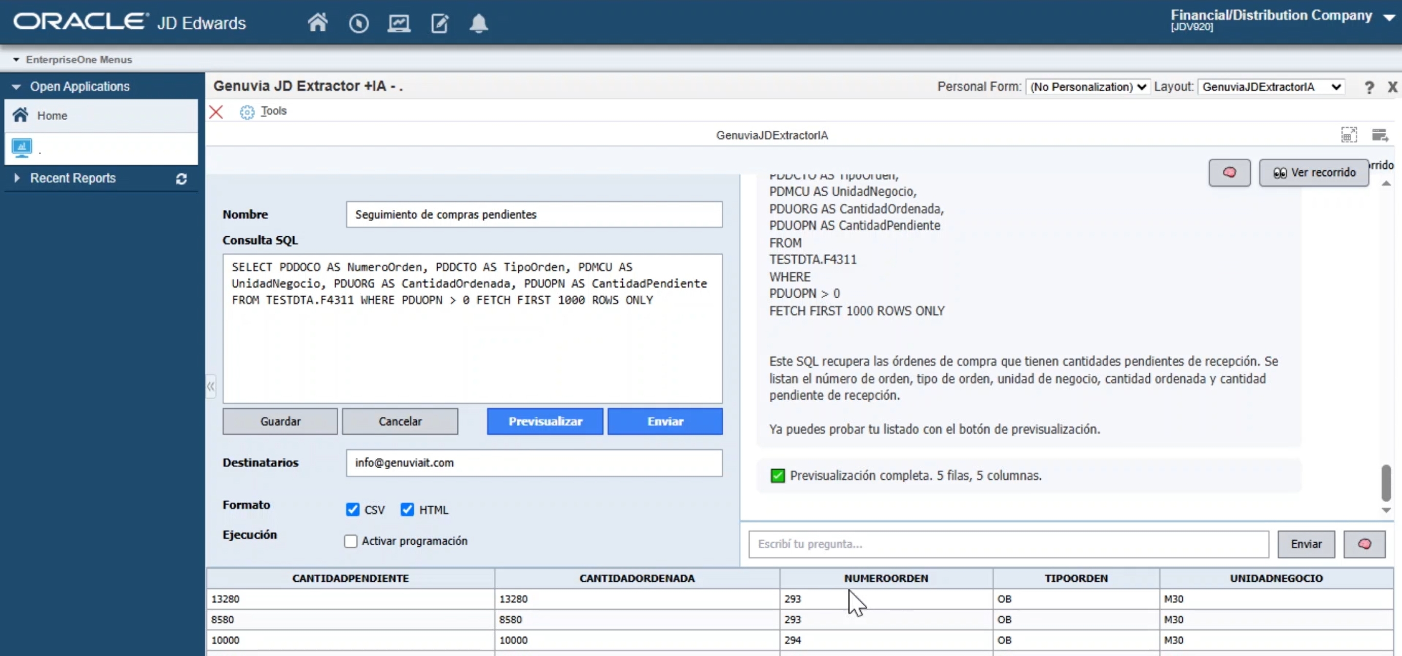Screen dimensions: 1402x656
Task: Focus the Destinatarios email field
Action: tap(534, 463)
